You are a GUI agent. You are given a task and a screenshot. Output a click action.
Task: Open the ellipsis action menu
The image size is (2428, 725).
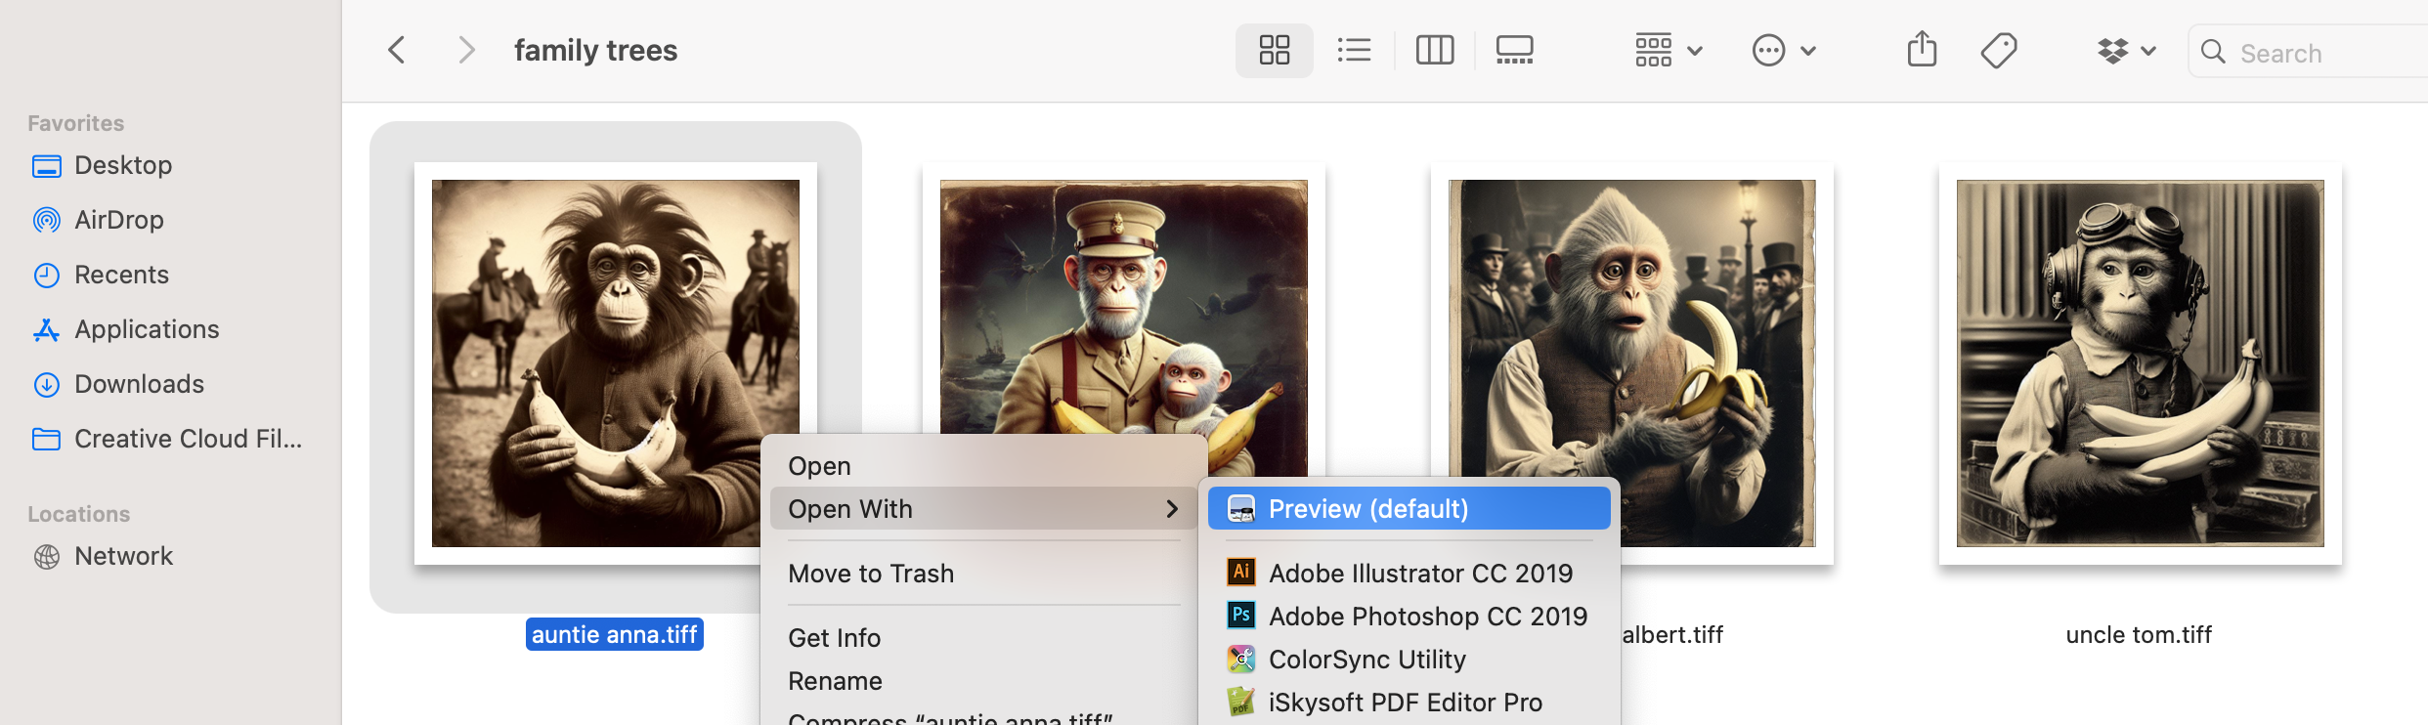[1784, 50]
